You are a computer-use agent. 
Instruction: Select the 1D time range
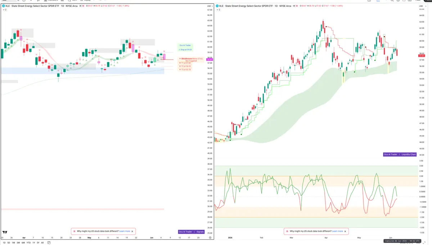(x=4, y=243)
